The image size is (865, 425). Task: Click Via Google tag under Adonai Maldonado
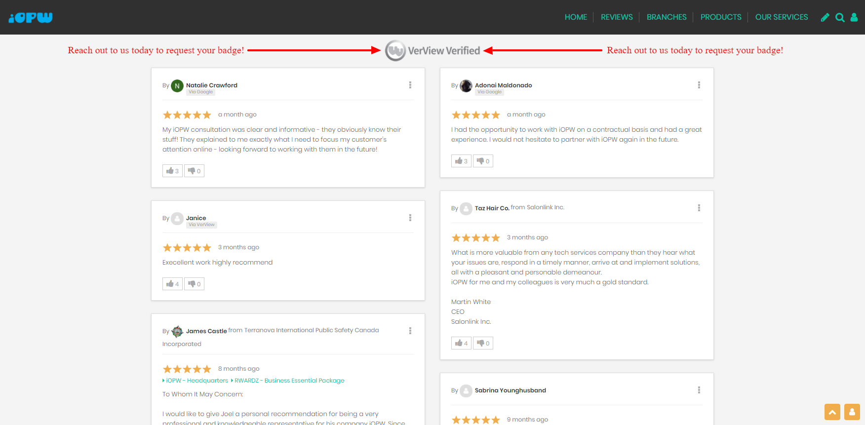[489, 92]
